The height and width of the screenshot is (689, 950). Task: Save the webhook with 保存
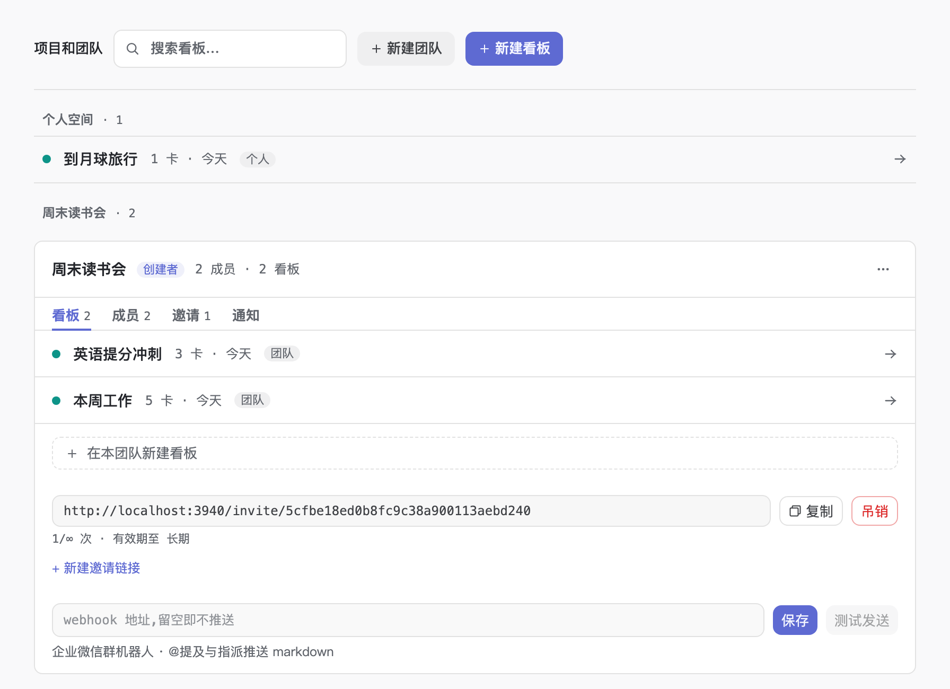(x=795, y=620)
